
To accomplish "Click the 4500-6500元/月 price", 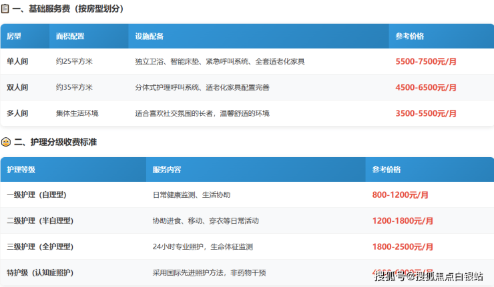I will (x=426, y=87).
